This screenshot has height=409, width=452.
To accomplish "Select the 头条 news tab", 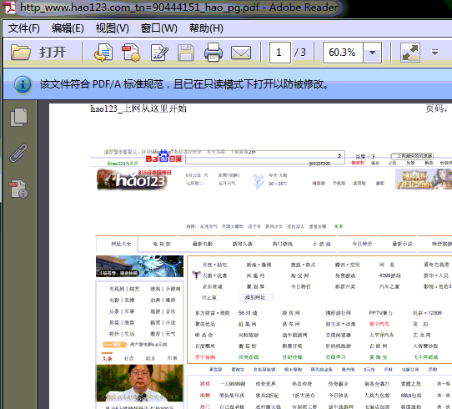I will (108, 358).
